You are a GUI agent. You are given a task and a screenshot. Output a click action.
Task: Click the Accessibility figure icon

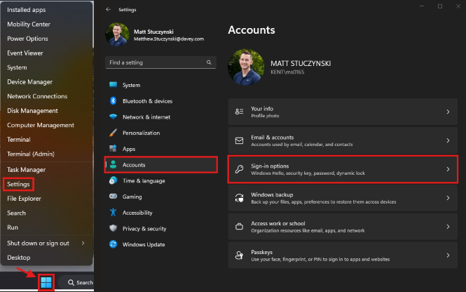click(114, 212)
